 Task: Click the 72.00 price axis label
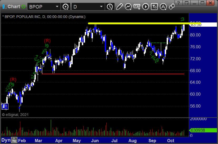pyautogui.click(x=195, y=59)
